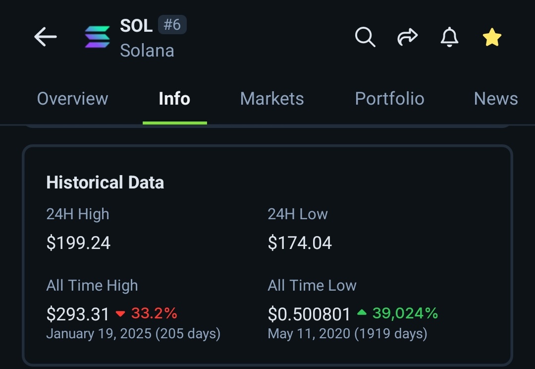Viewport: 535px width, 369px height.
Task: Tap the January 19, 2025 date line
Action: pos(133,334)
